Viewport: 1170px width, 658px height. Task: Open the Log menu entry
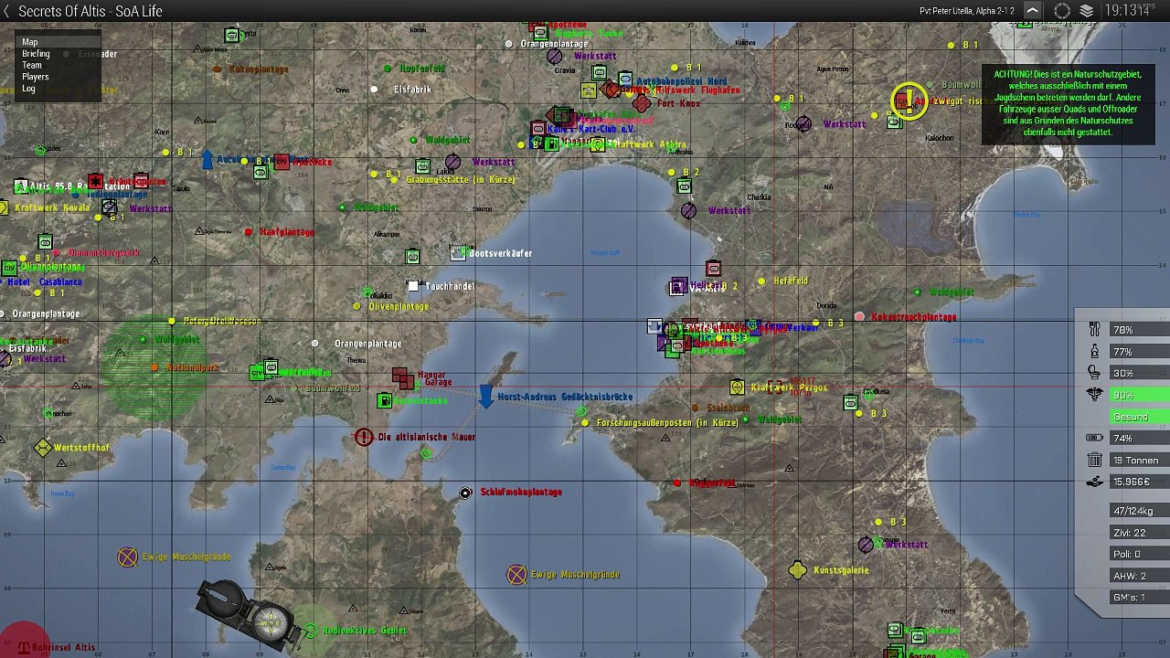click(x=28, y=89)
